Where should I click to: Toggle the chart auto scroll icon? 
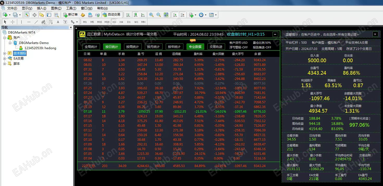point(175,15)
